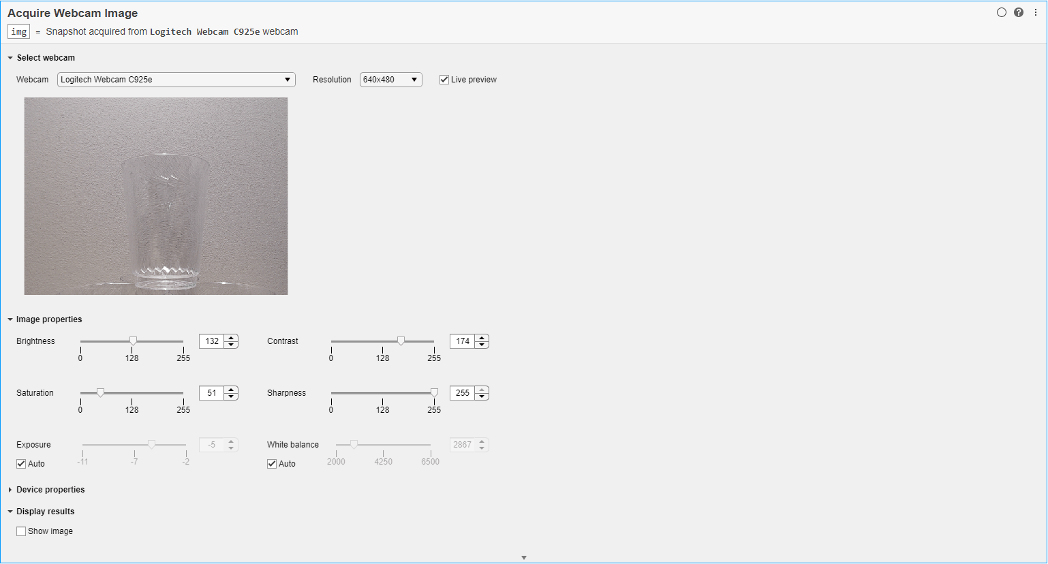
Task: Uncheck Auto for Exposure
Action: [20, 463]
